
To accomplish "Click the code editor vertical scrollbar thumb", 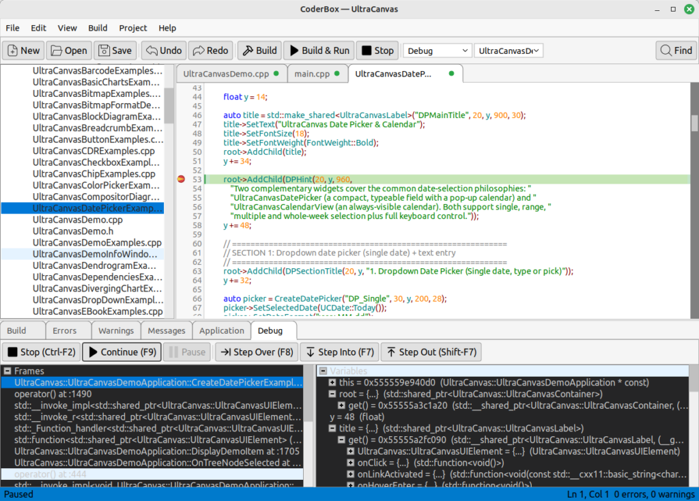I will 694,124.
